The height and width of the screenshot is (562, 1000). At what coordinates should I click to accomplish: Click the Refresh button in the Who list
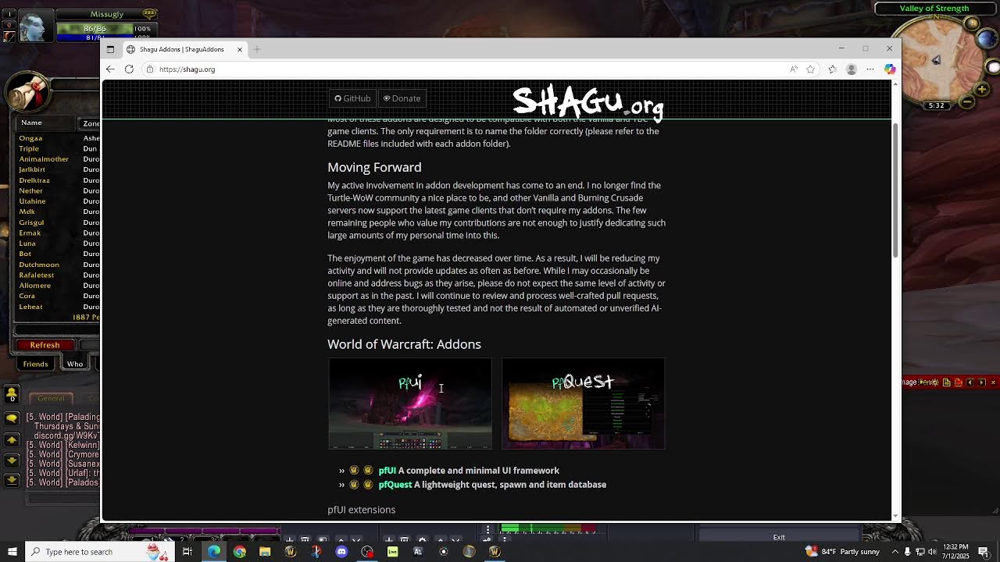tap(45, 345)
